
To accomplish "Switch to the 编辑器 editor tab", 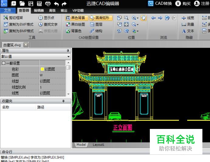I will (x=39, y=10).
